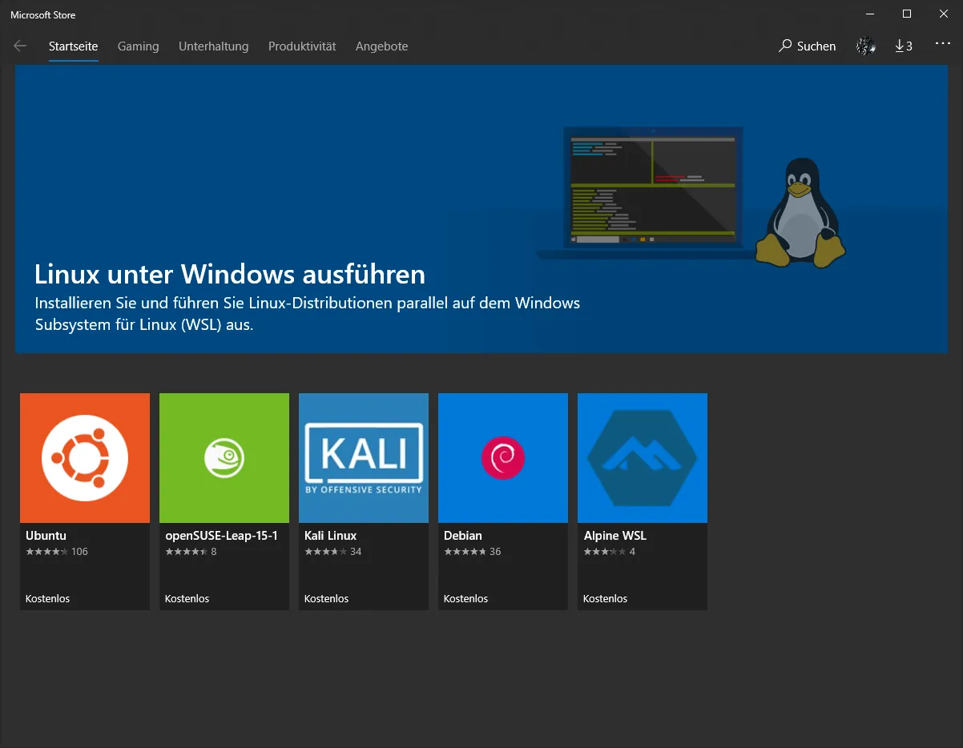This screenshot has height=748, width=963.
Task: Open the Suchen search
Action: click(808, 46)
